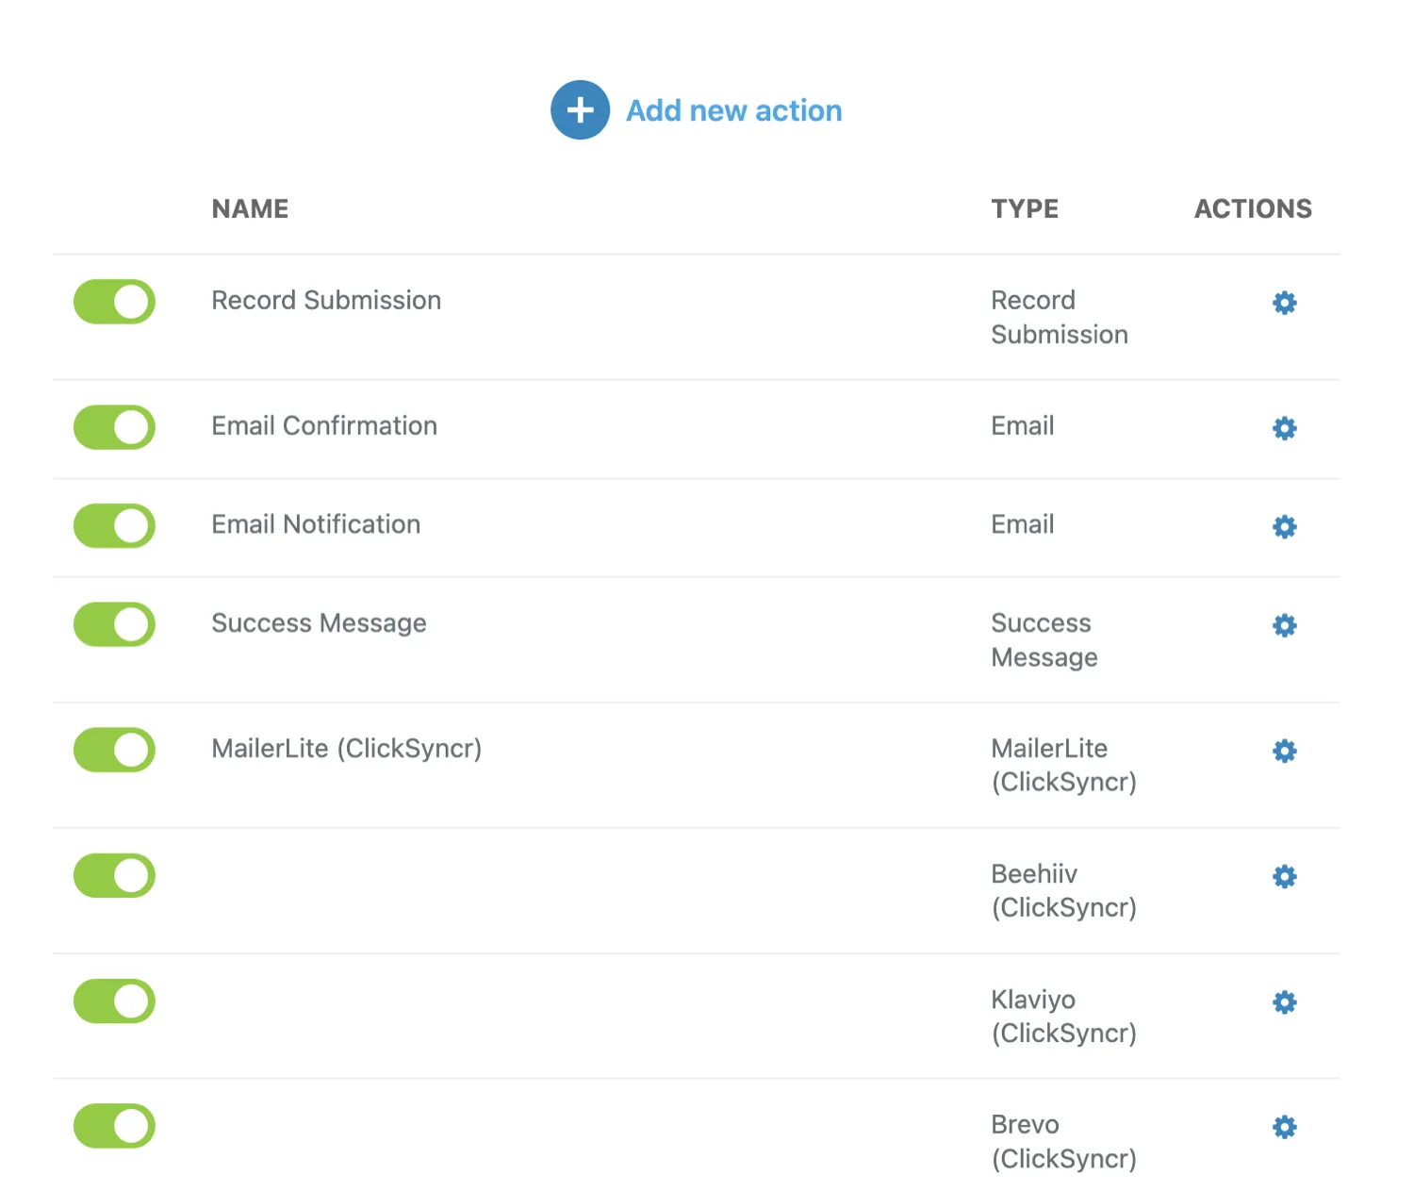Open settings gear for Record Submission
This screenshot has width=1414, height=1191.
(1284, 303)
